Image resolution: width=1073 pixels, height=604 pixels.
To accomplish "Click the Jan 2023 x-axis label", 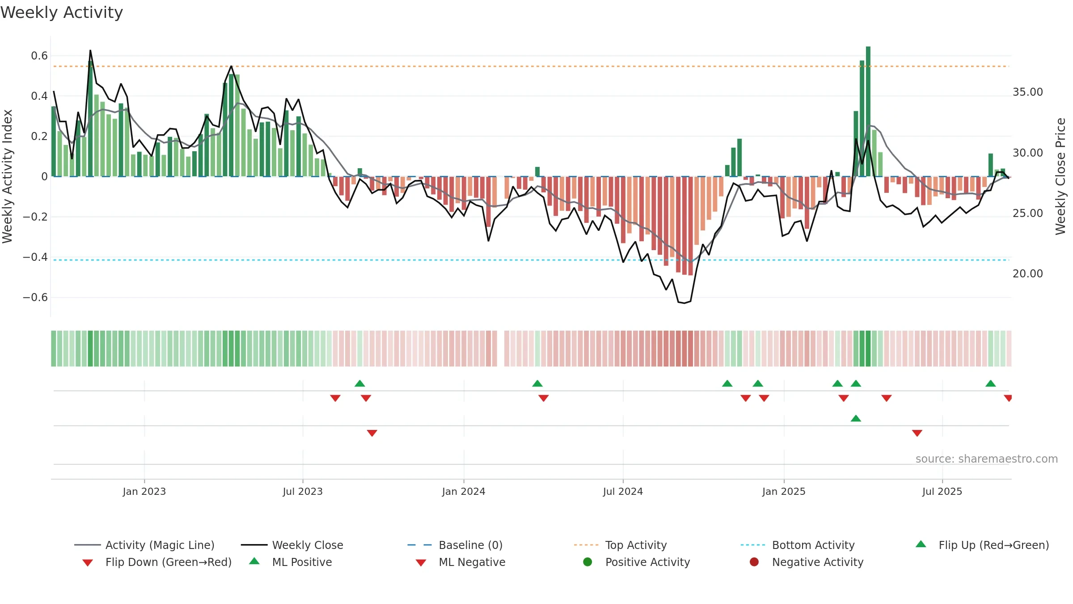I will click(x=144, y=491).
